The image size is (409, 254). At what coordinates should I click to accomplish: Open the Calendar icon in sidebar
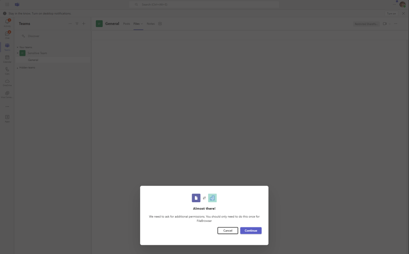7,59
